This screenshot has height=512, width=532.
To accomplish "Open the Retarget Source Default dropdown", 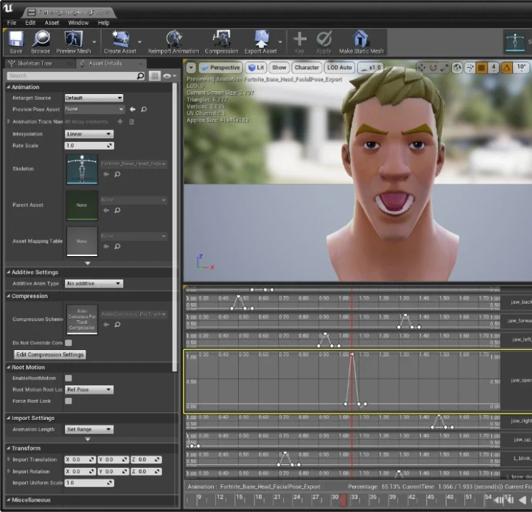I will 94,98.
